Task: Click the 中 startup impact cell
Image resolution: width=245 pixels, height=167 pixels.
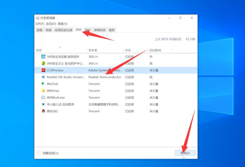Action: pyautogui.click(x=151, y=56)
